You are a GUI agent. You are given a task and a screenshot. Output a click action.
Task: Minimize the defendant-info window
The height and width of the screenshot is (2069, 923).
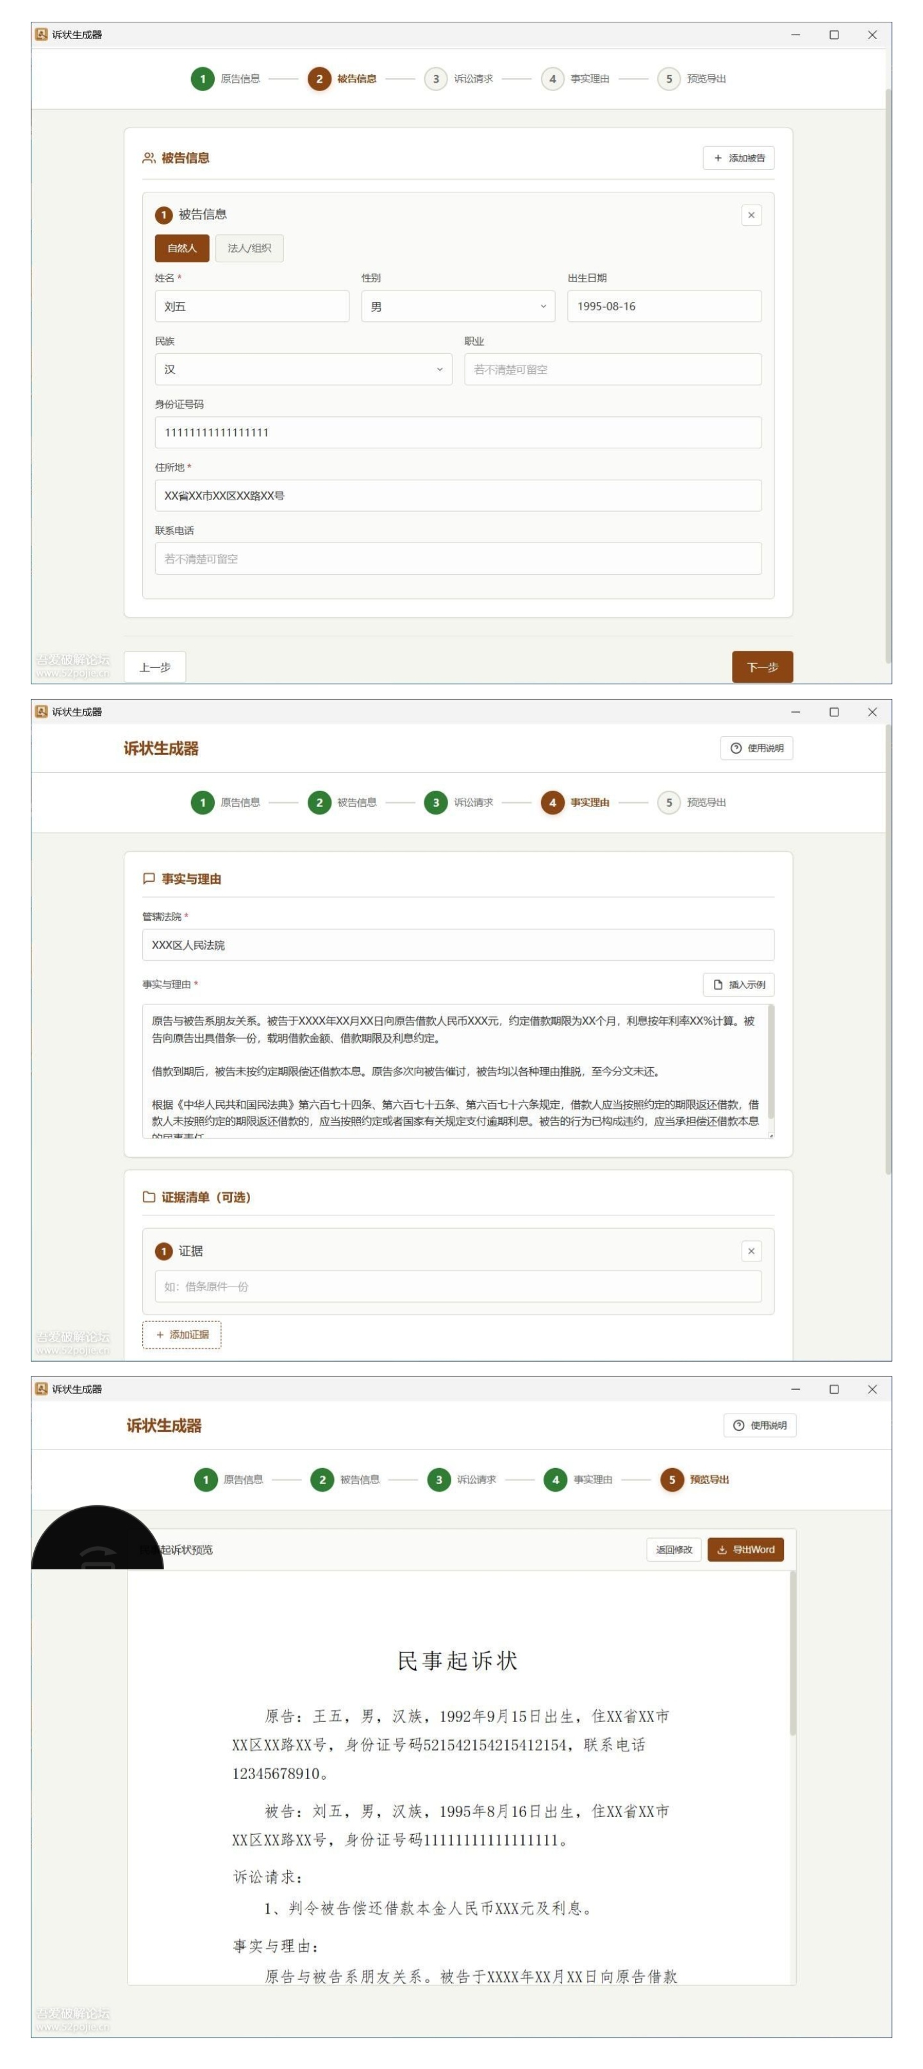click(x=795, y=35)
